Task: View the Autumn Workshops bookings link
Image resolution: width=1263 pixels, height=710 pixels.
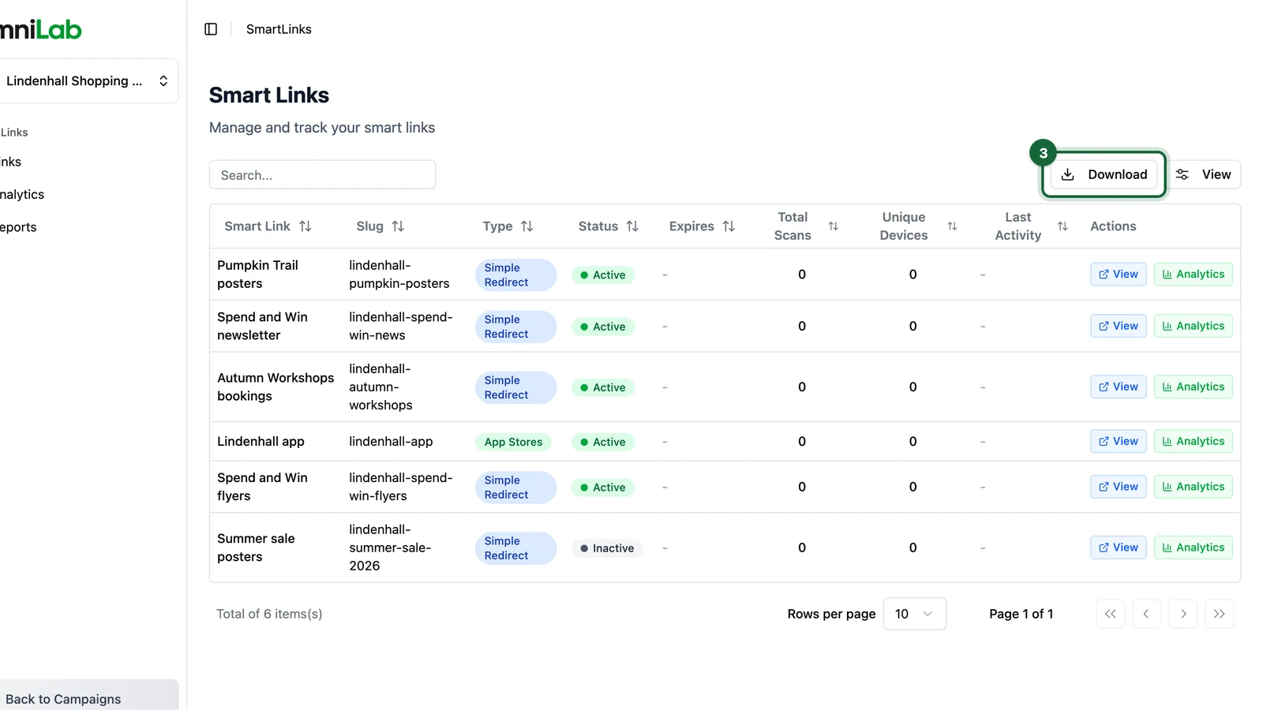Action: [1118, 387]
